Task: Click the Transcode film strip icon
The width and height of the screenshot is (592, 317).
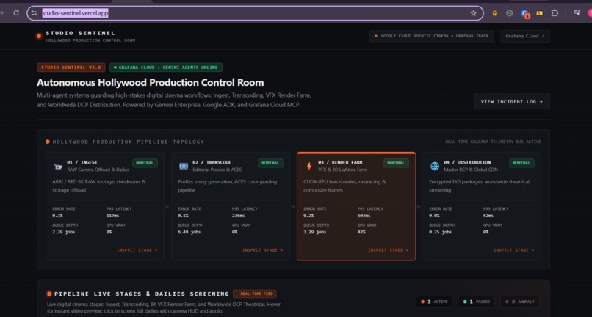Action: click(184, 166)
